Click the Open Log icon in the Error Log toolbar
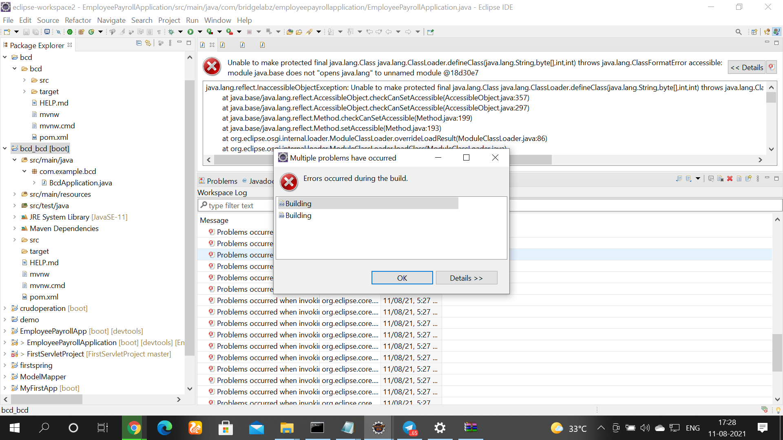The image size is (783, 440). point(739,178)
